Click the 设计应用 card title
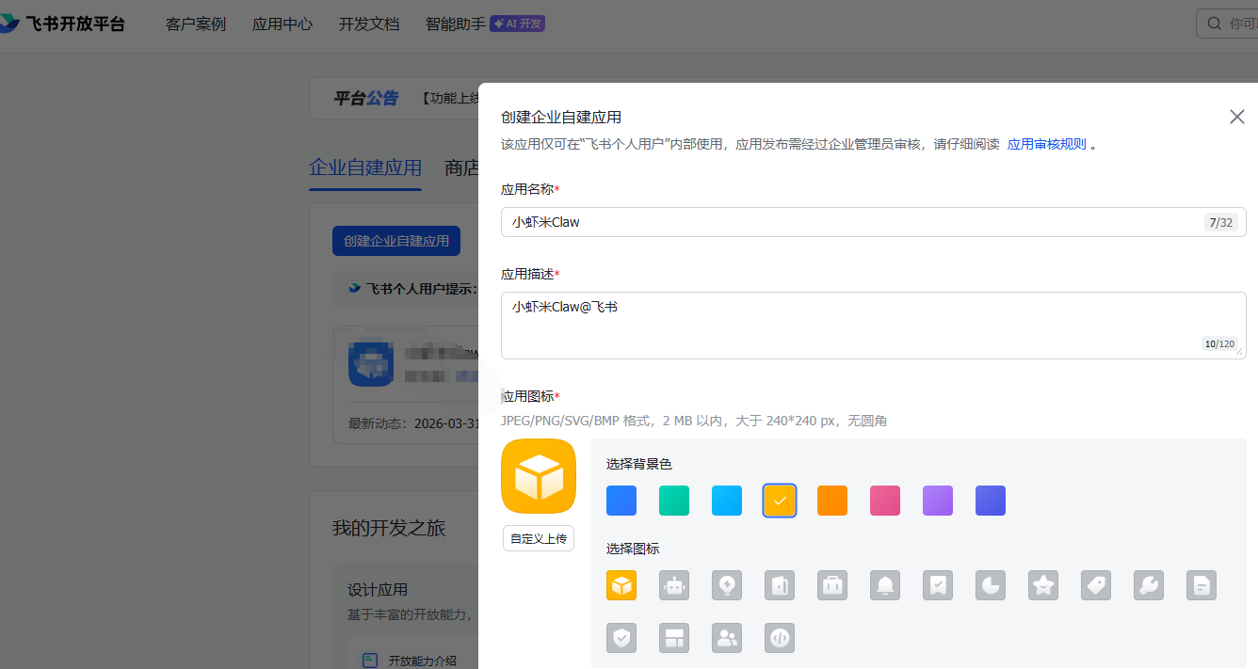This screenshot has width=1258, height=669. coord(378,590)
